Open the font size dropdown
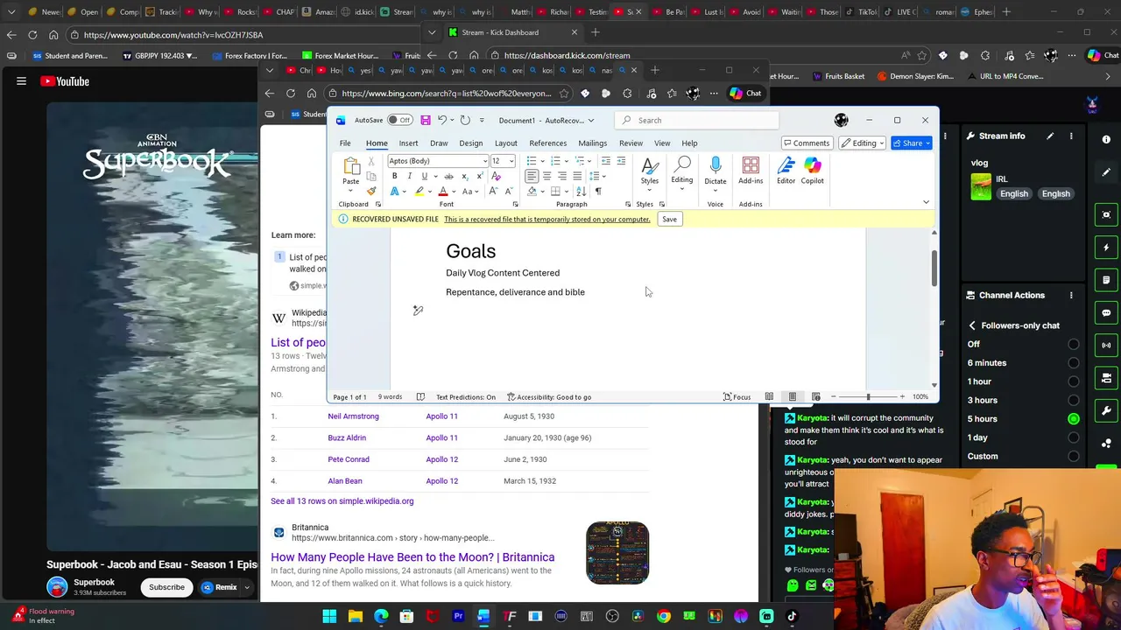The width and height of the screenshot is (1121, 630). (511, 161)
